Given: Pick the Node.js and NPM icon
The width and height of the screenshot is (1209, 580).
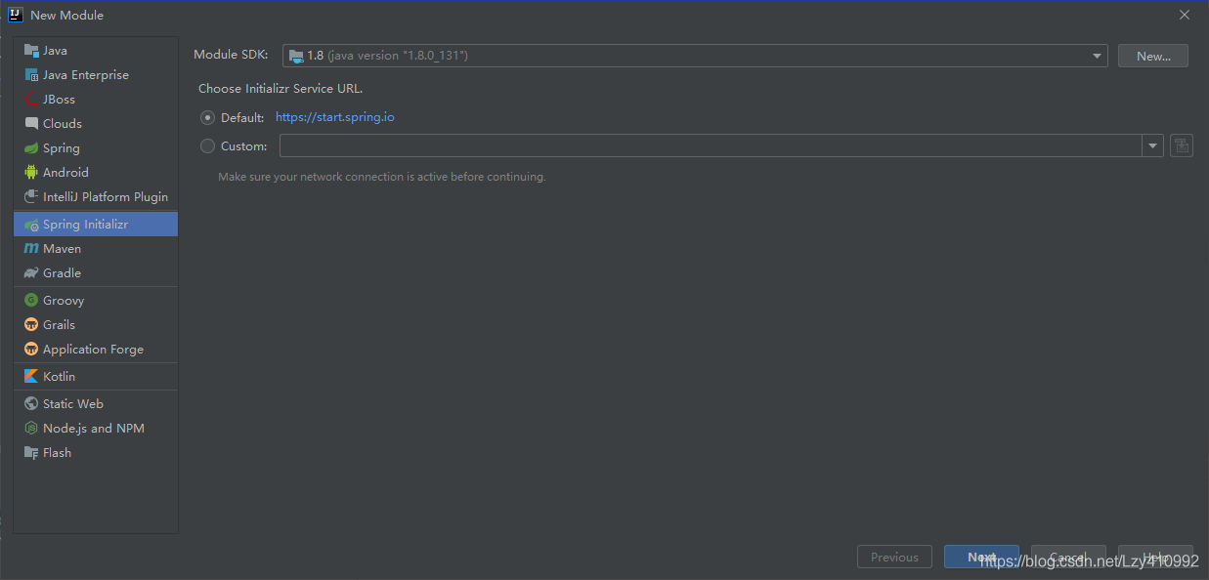Looking at the screenshot, I should pyautogui.click(x=31, y=429).
